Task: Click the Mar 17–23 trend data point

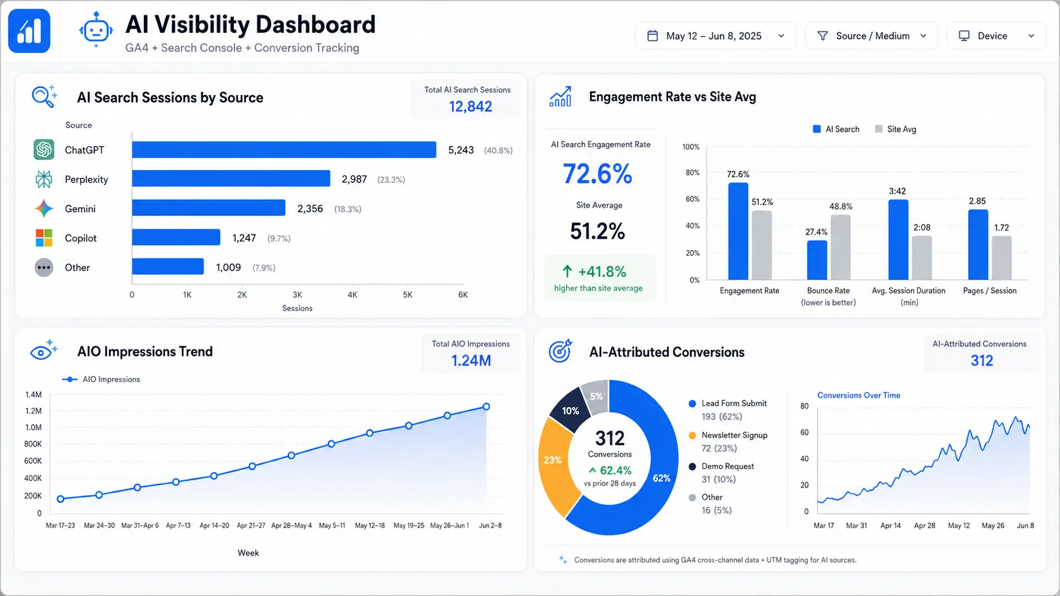Action: pyautogui.click(x=61, y=499)
